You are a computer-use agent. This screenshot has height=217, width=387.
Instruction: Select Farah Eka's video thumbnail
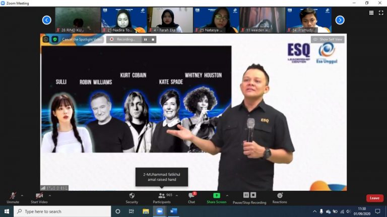pyautogui.click(x=169, y=20)
